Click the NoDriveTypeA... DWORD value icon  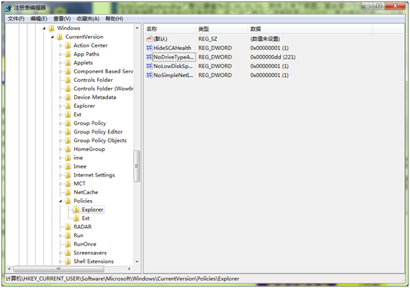149,57
